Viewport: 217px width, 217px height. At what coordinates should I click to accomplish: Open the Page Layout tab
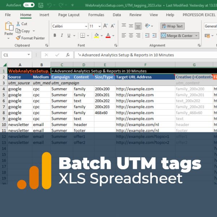click(x=69, y=15)
